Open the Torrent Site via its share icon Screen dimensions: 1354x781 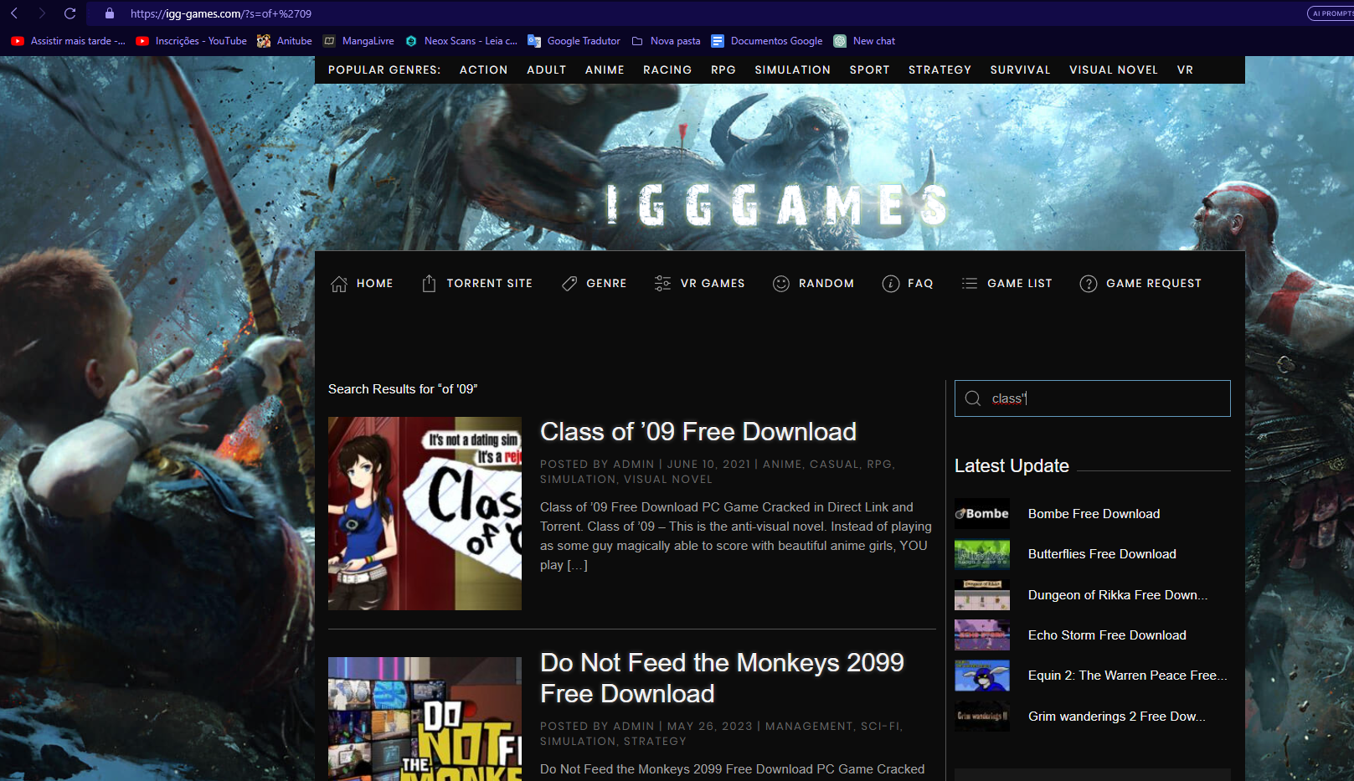pyautogui.click(x=430, y=283)
